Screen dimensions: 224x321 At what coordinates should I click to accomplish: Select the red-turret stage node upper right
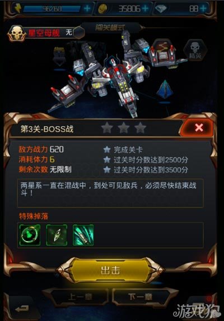pos(162,53)
